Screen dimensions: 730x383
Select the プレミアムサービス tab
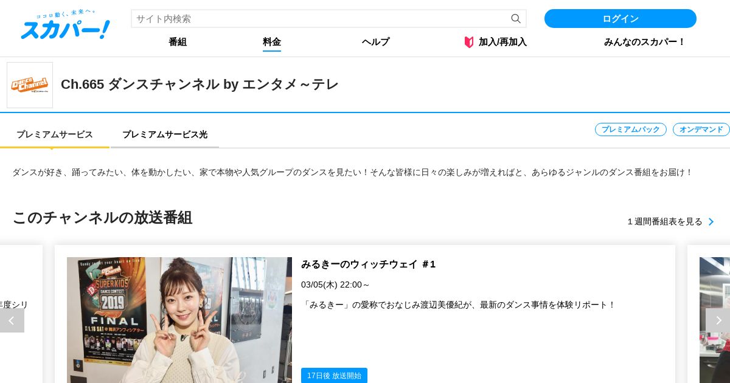[x=55, y=134]
